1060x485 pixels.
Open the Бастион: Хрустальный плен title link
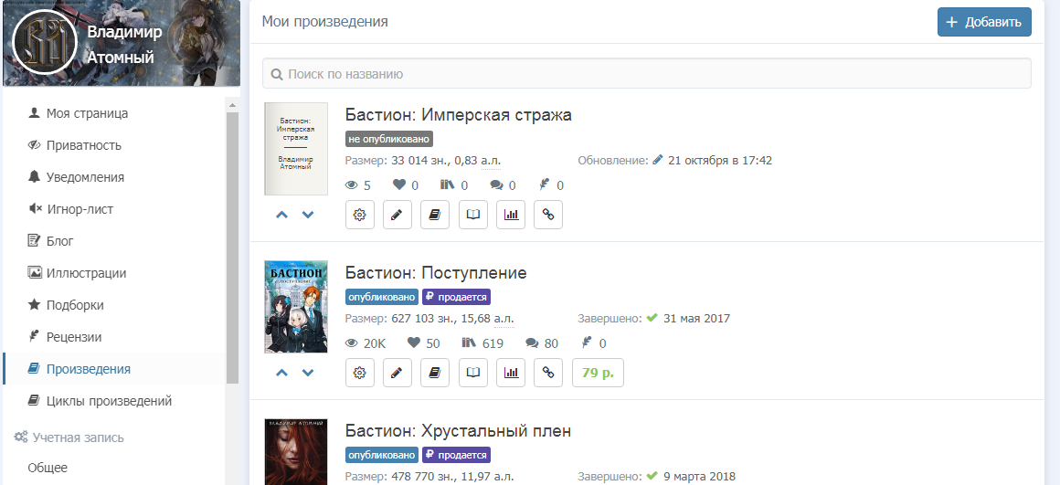(x=458, y=430)
